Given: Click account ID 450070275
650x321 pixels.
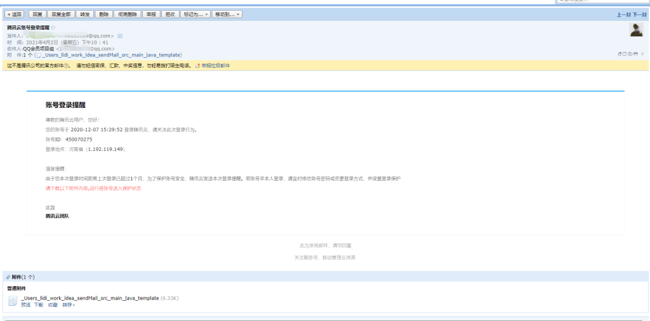Looking at the screenshot, I should [79, 140].
